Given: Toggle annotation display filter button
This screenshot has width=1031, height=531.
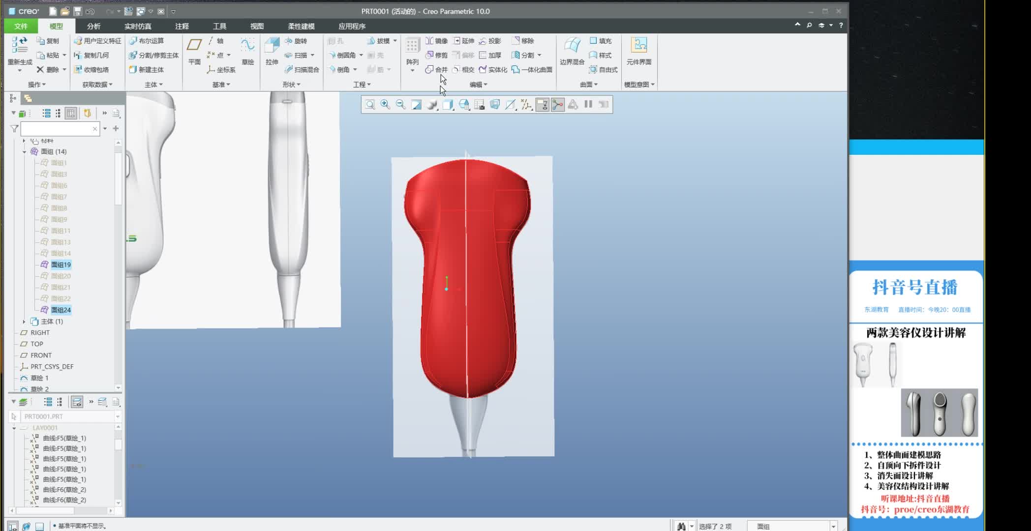Looking at the screenshot, I should pyautogui.click(x=542, y=104).
